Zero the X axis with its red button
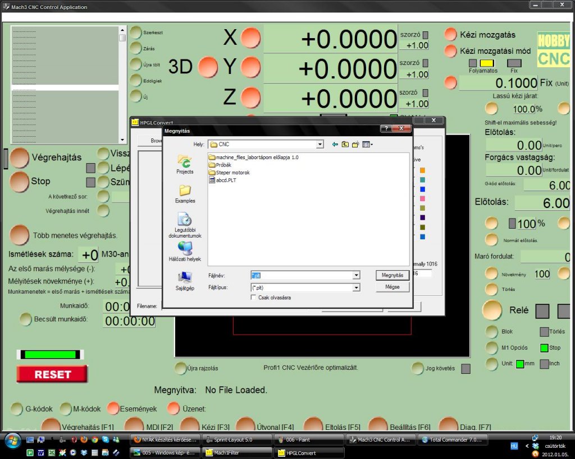This screenshot has height=459, width=575. tap(251, 38)
